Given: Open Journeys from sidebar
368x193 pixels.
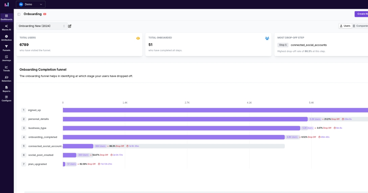Looking at the screenshot, I should [x=6, y=58].
